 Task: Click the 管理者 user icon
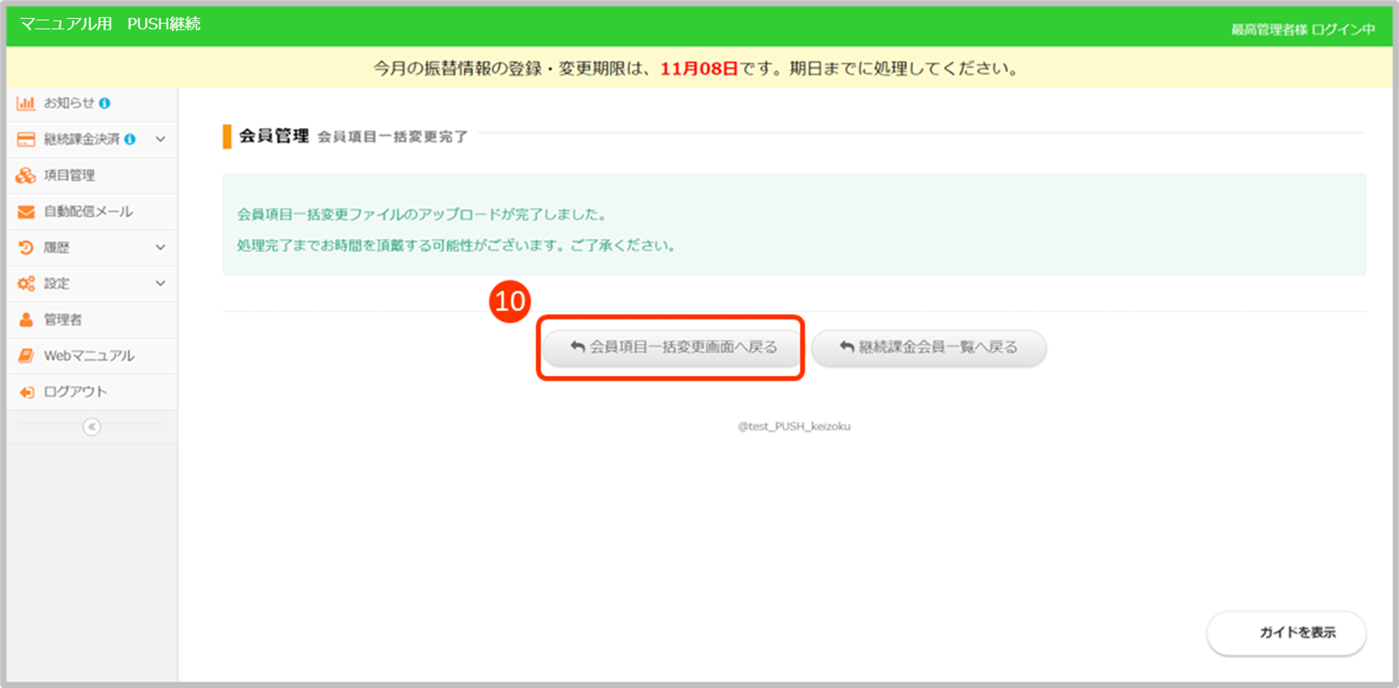[x=26, y=320]
